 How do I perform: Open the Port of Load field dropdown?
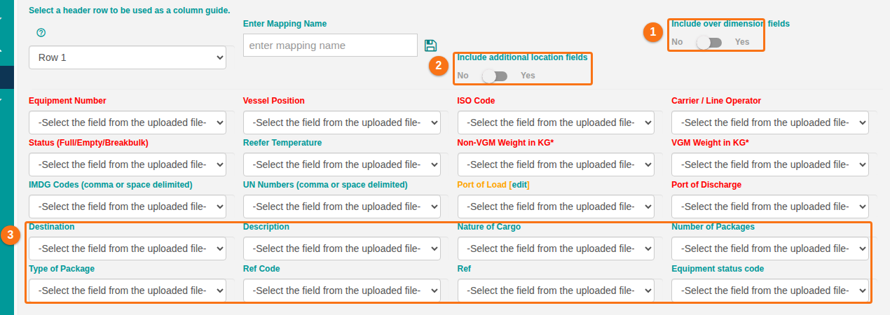pos(556,206)
